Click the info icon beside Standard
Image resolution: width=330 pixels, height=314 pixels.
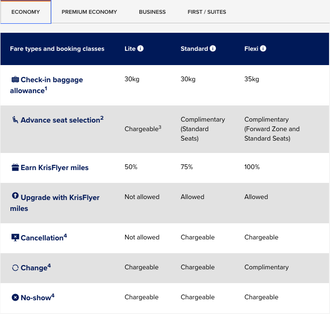[213, 48]
